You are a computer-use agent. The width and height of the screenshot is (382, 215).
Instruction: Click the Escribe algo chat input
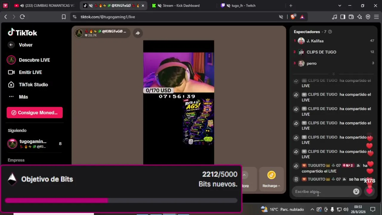[x=322, y=192]
